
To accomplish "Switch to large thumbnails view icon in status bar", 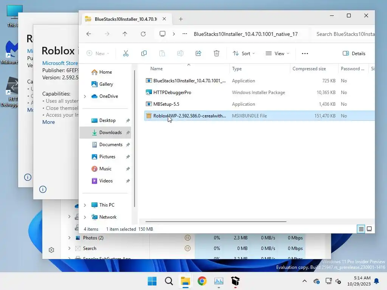I will pyautogui.click(x=369, y=229).
